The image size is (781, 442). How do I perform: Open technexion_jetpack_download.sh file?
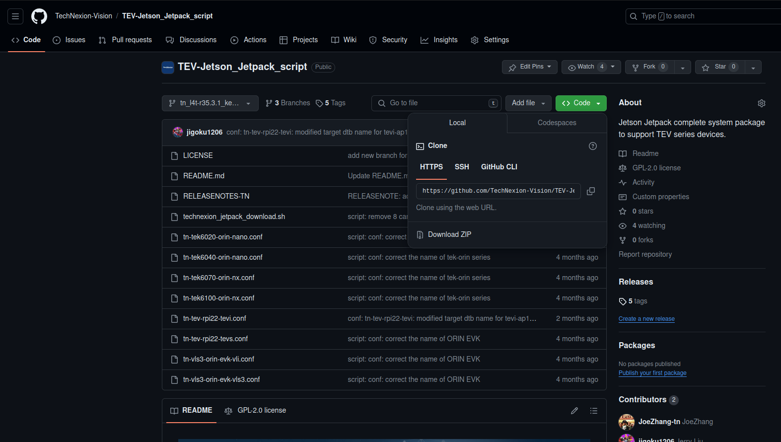pyautogui.click(x=234, y=217)
